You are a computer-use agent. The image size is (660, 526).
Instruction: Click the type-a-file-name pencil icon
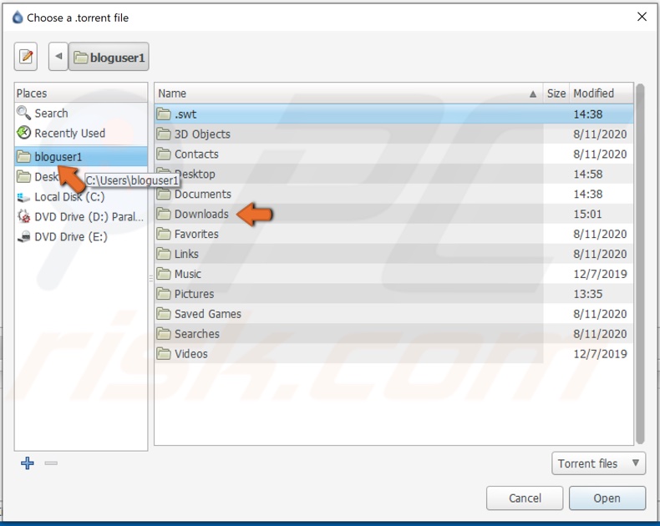[x=26, y=57]
